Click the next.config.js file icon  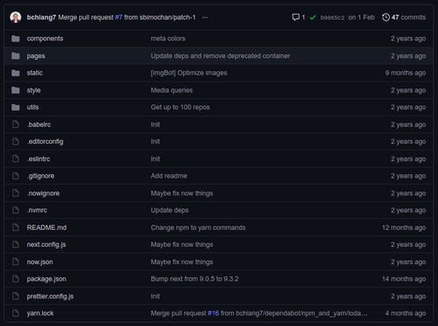click(x=15, y=244)
